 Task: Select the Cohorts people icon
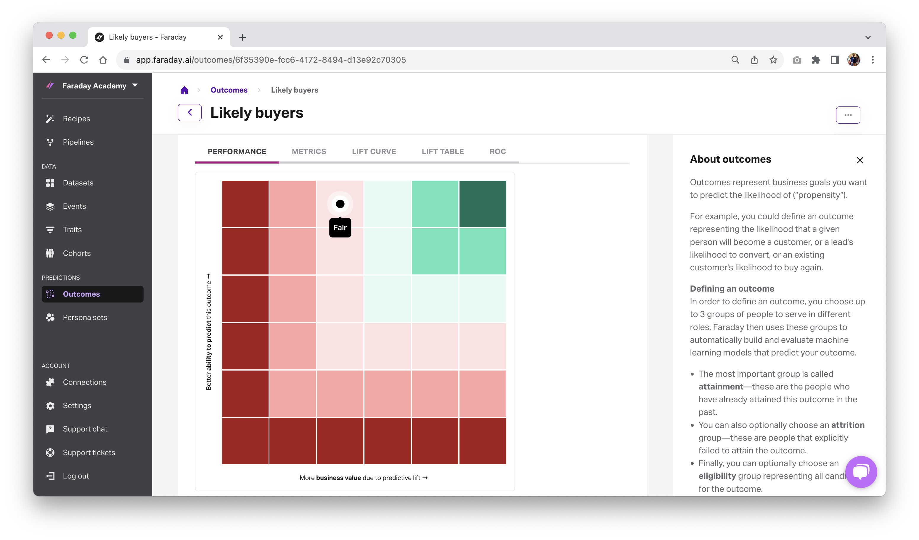click(x=50, y=253)
